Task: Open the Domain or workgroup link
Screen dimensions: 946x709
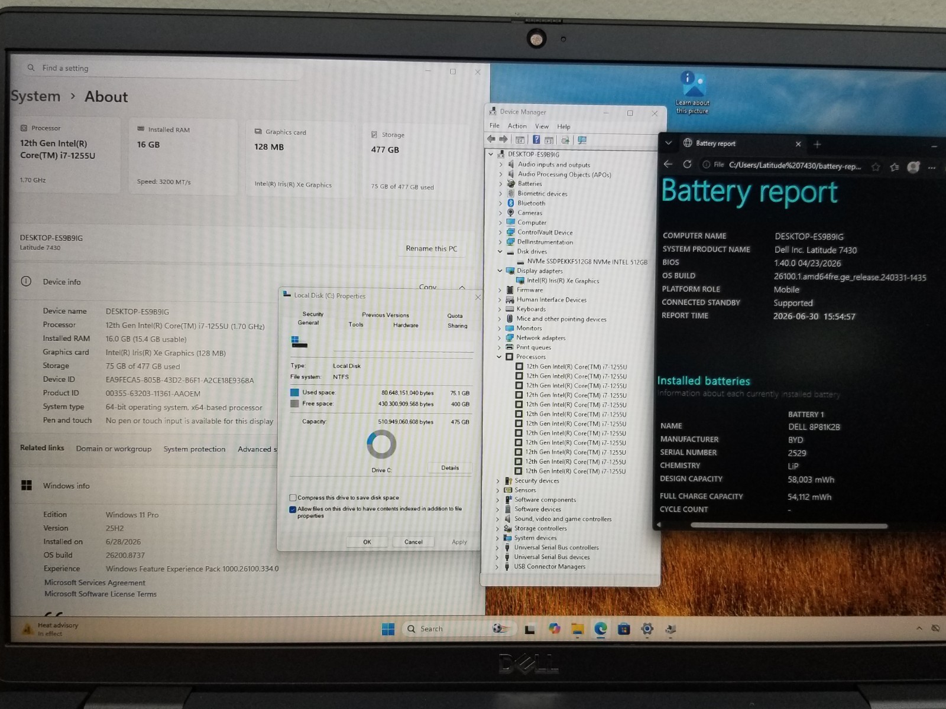Action: 114,449
